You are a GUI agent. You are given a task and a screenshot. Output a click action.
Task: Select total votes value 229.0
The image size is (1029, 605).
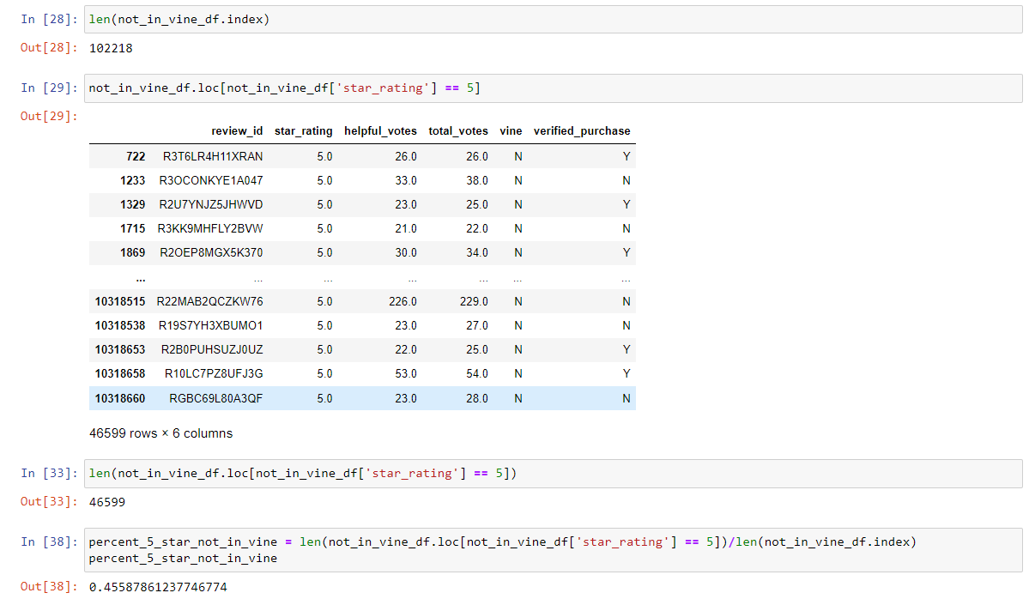474,301
